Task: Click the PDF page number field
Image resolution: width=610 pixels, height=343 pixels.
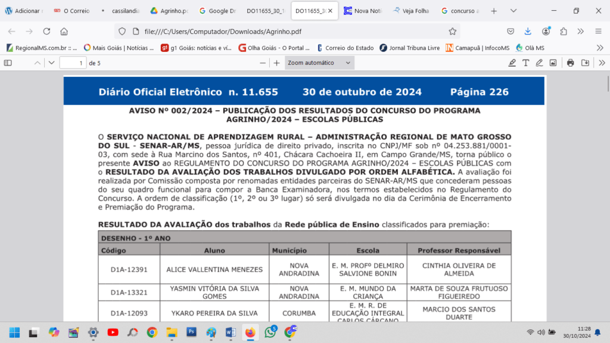Action: pyautogui.click(x=73, y=63)
